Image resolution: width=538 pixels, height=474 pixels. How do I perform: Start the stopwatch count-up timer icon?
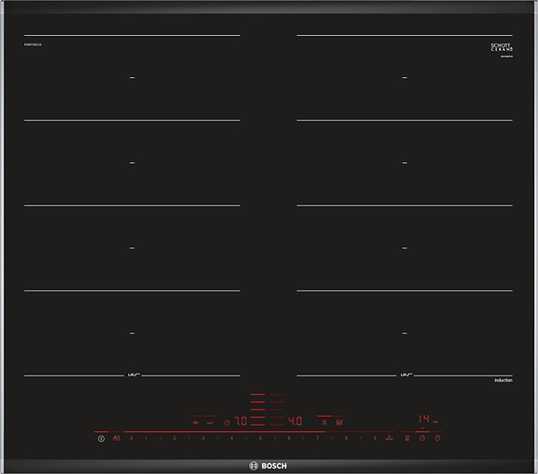coord(438,438)
